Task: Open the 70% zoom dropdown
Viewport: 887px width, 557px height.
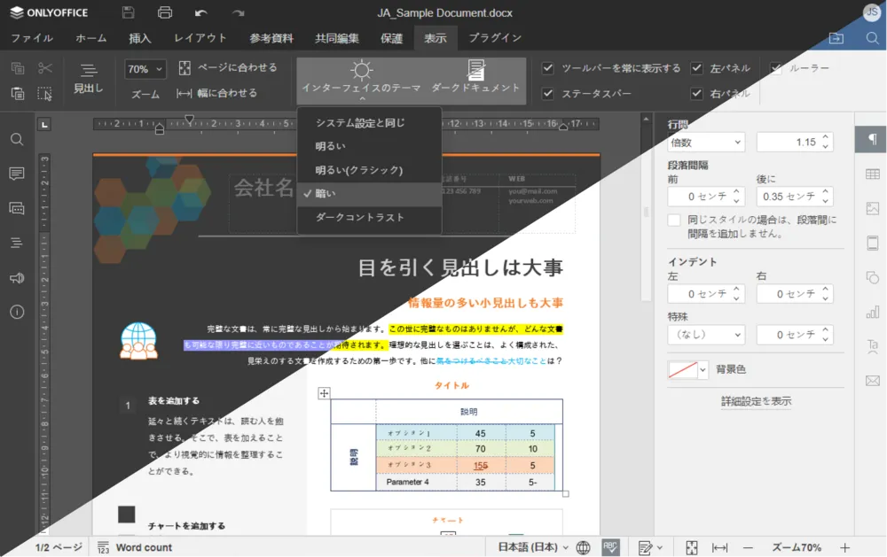Action: tap(145, 69)
